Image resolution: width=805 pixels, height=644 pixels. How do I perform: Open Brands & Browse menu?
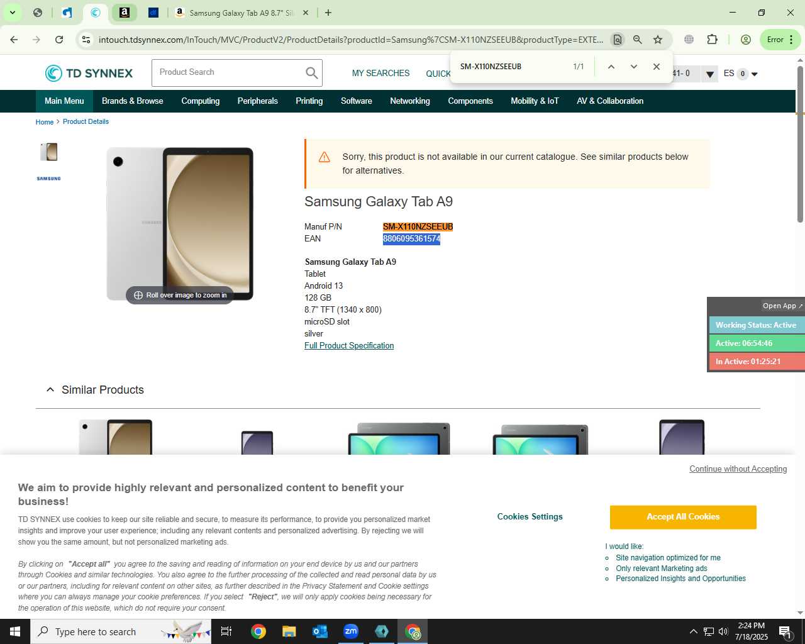pyautogui.click(x=132, y=101)
